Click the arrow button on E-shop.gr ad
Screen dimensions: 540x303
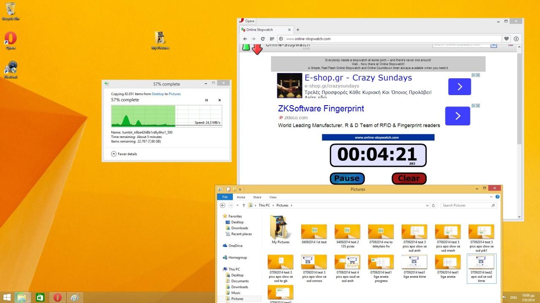[x=459, y=87]
